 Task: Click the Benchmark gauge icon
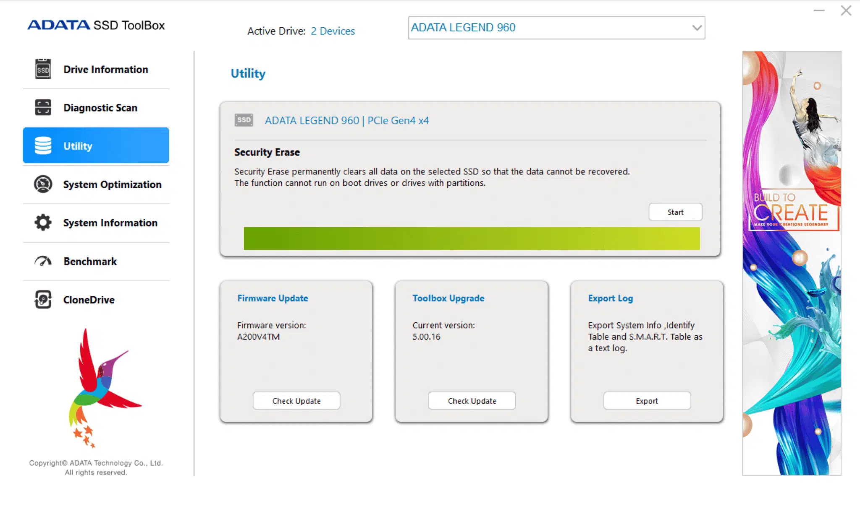click(x=42, y=261)
